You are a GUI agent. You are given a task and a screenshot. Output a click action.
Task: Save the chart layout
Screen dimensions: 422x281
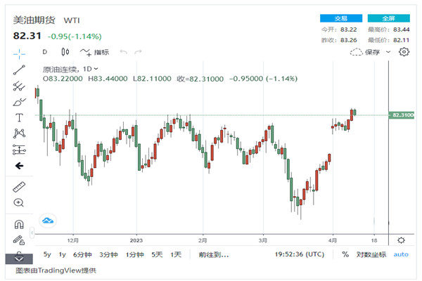(365, 52)
